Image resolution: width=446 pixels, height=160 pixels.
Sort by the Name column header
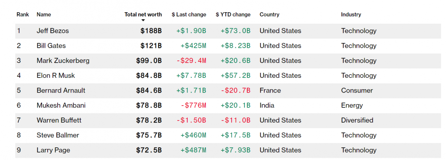point(44,14)
